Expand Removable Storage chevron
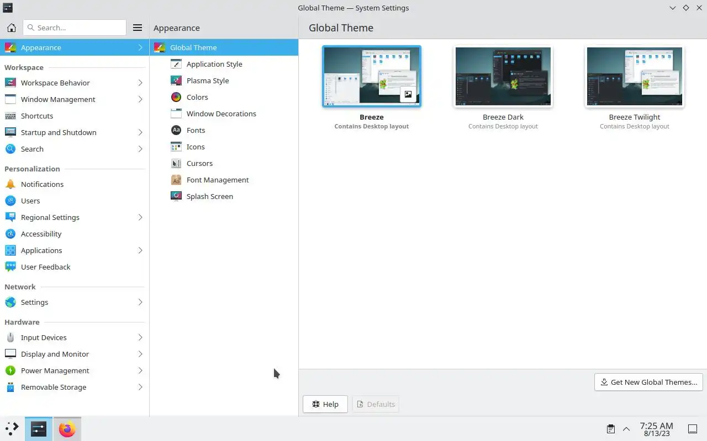 (140, 387)
